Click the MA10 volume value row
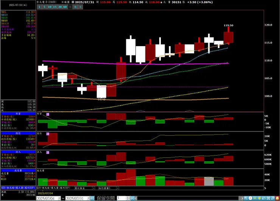280x201 pixels. point(18,179)
